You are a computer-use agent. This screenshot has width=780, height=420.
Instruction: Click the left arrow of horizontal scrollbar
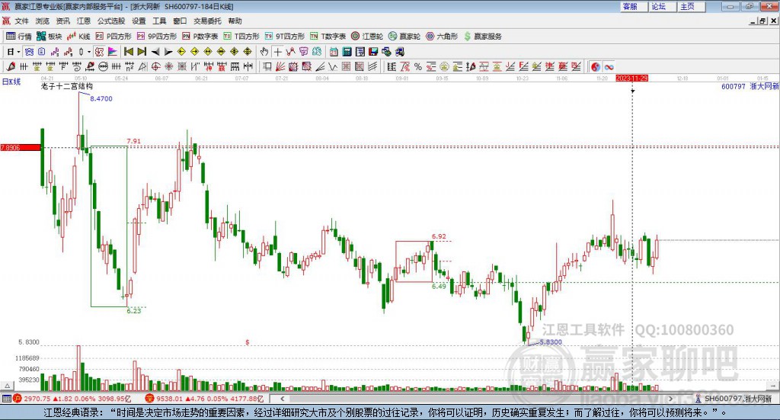click(282, 399)
